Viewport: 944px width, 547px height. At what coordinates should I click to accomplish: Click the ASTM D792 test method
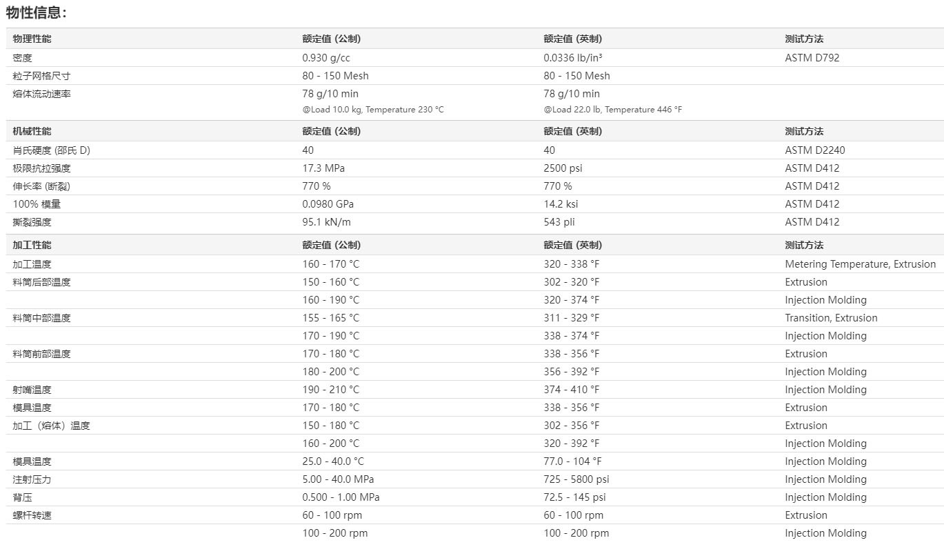point(812,58)
